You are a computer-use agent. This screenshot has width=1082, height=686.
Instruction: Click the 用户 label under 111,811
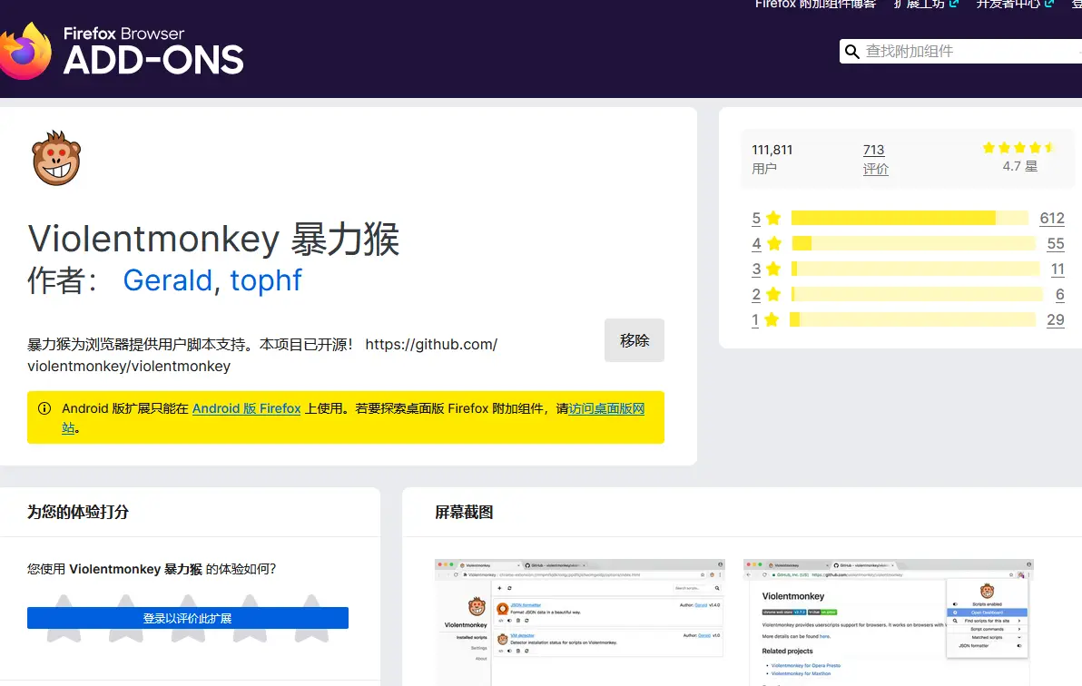click(764, 169)
